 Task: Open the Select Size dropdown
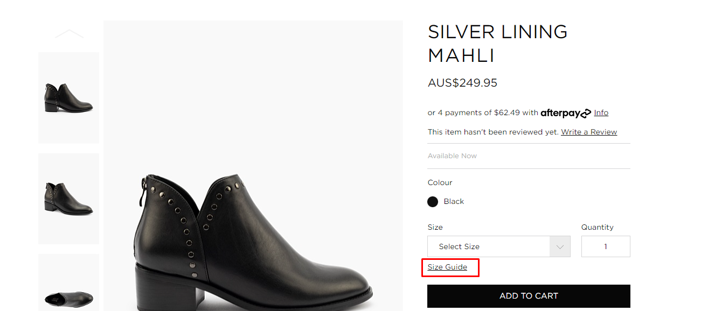488,246
